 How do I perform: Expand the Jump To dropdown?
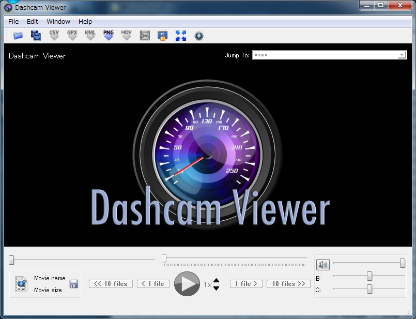[x=402, y=55]
